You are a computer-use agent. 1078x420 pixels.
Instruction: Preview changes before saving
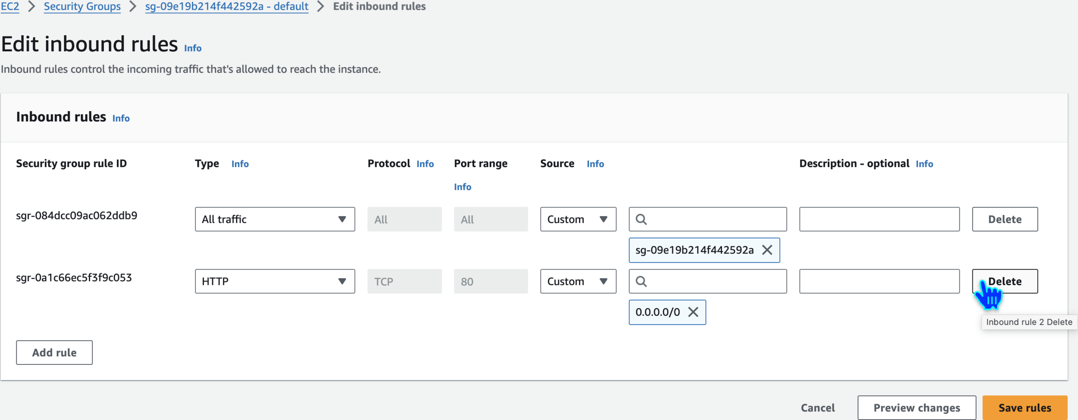[x=917, y=408]
